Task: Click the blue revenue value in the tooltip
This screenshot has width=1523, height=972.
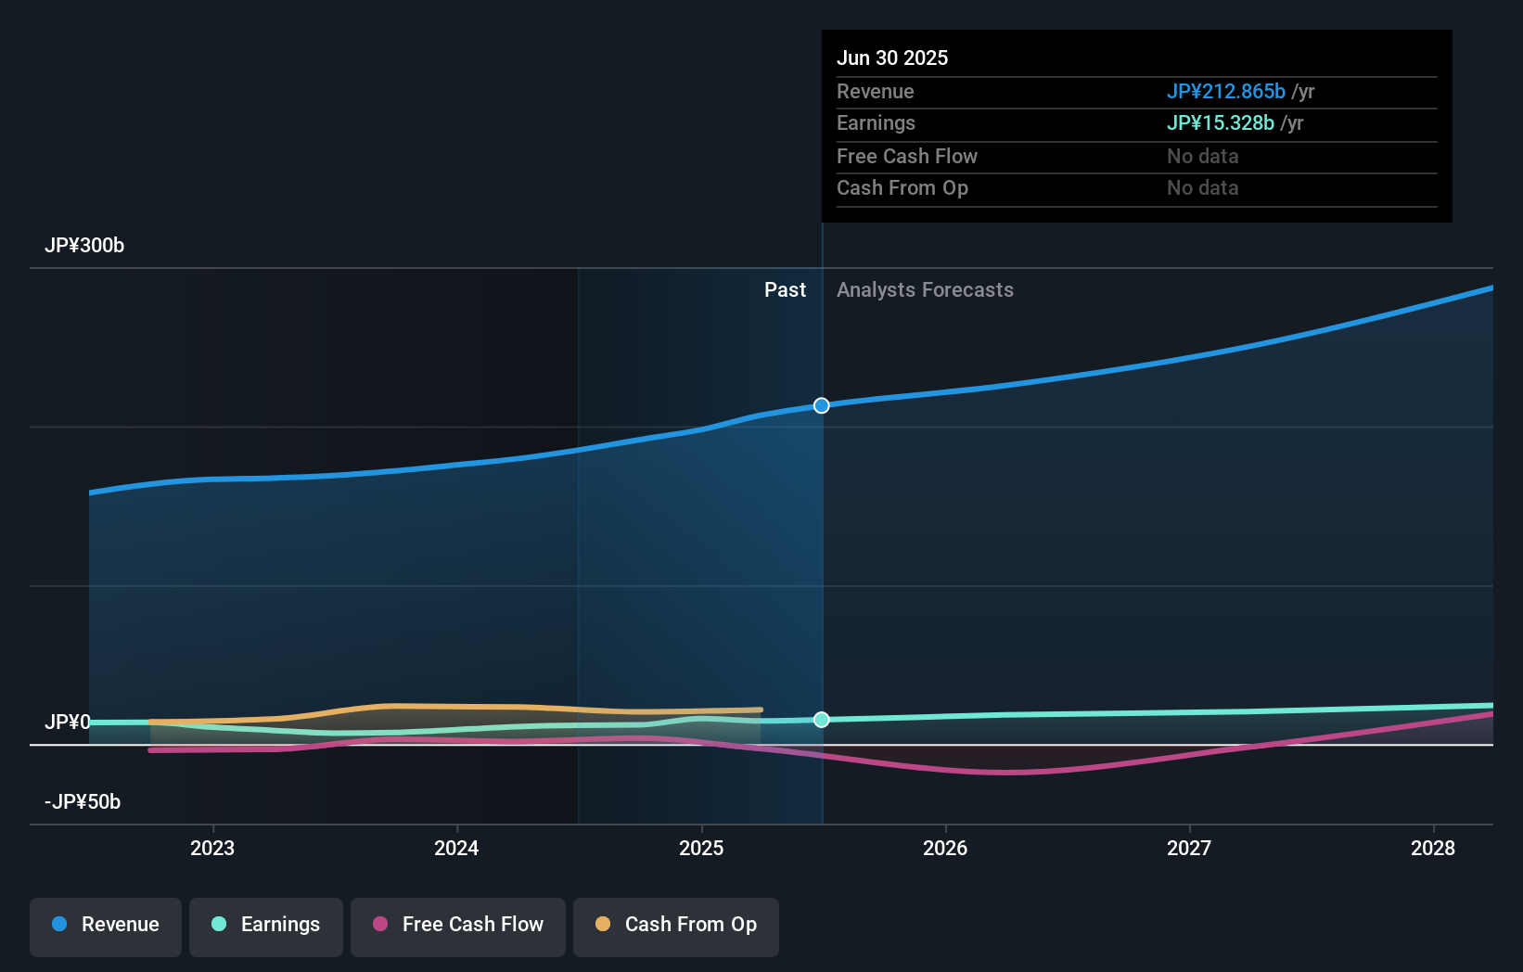Action: coord(1225,91)
